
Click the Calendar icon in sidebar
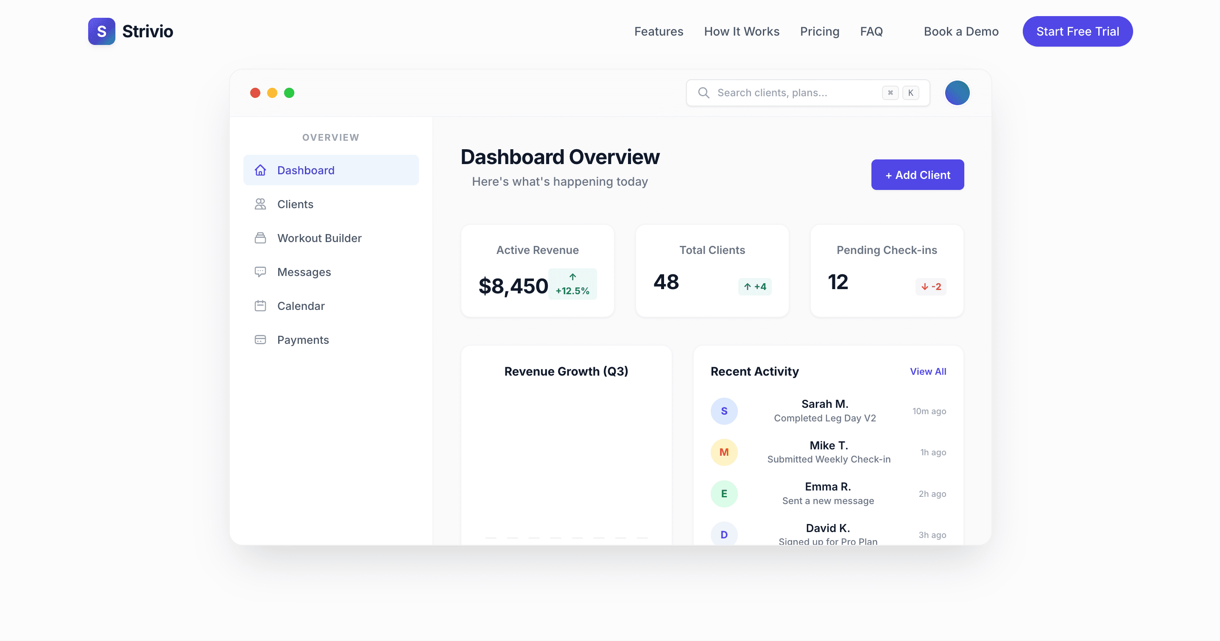coord(260,306)
